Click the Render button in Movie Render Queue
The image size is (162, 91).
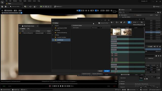[23, 29]
